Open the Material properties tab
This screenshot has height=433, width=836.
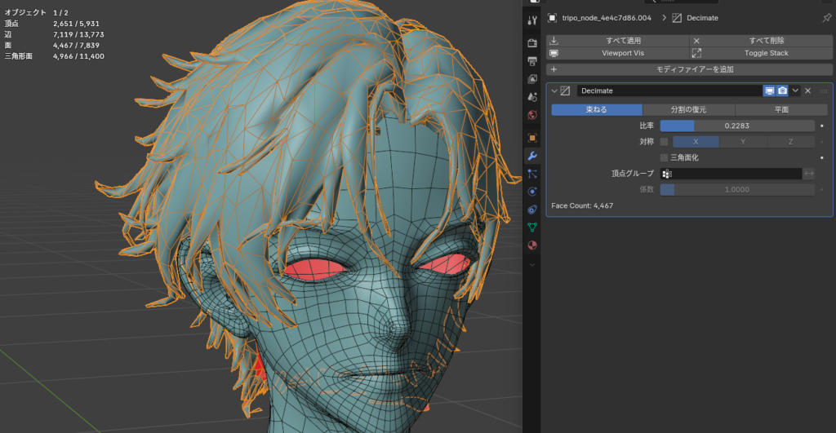(532, 245)
